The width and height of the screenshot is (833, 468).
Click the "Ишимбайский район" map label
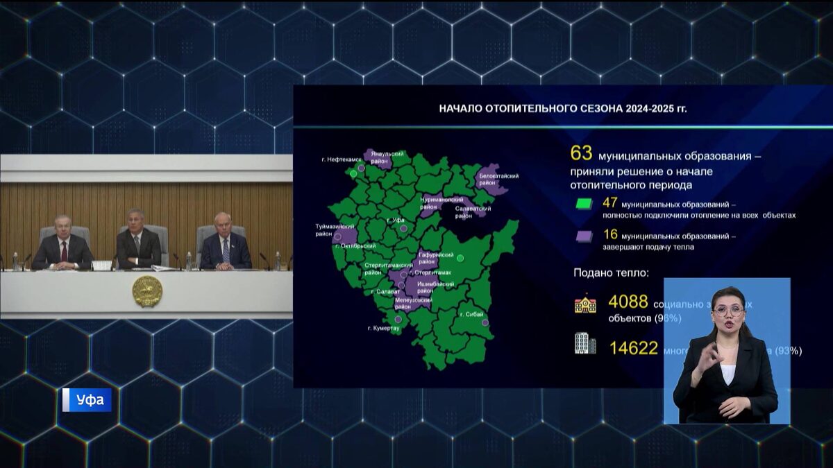pos(435,287)
